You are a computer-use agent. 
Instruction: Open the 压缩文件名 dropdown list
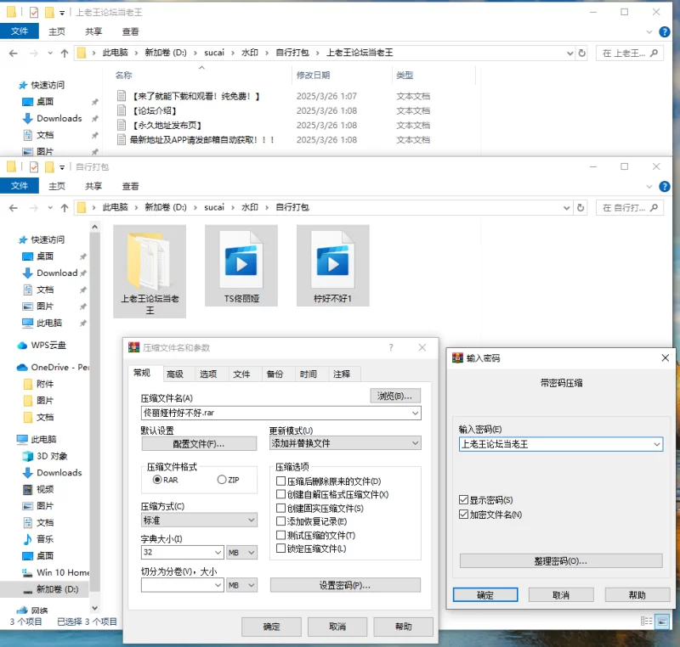coord(415,414)
